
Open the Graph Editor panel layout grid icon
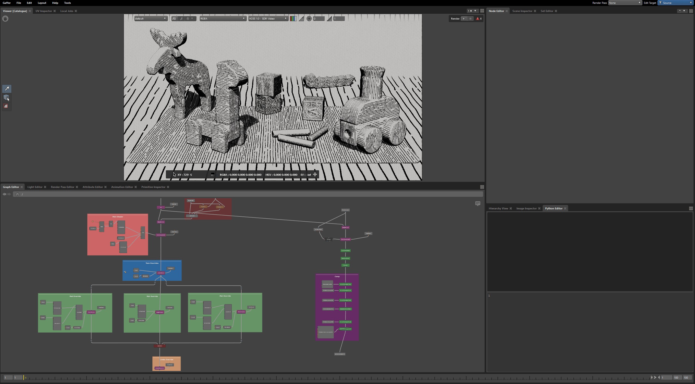click(x=482, y=187)
